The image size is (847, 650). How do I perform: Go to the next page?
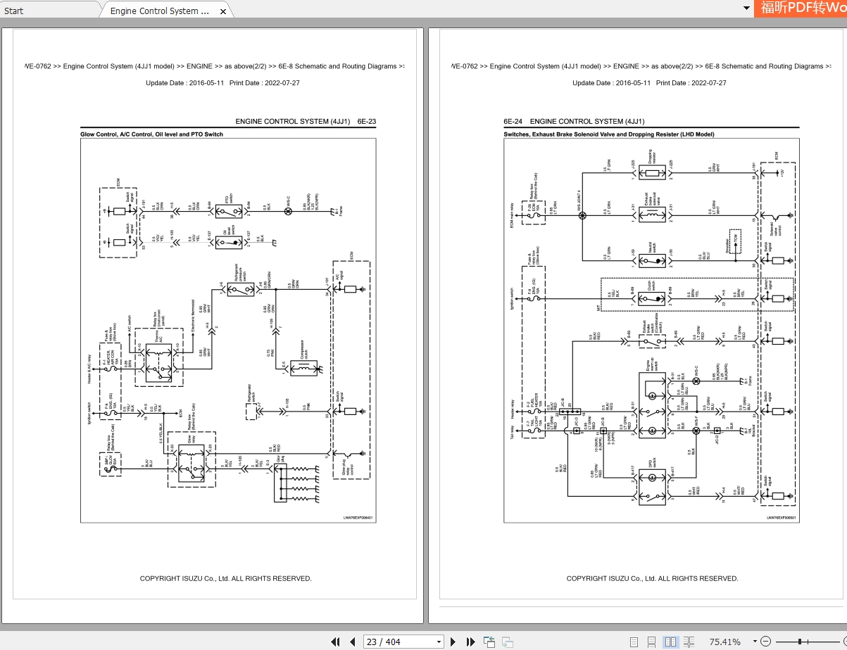[453, 642]
